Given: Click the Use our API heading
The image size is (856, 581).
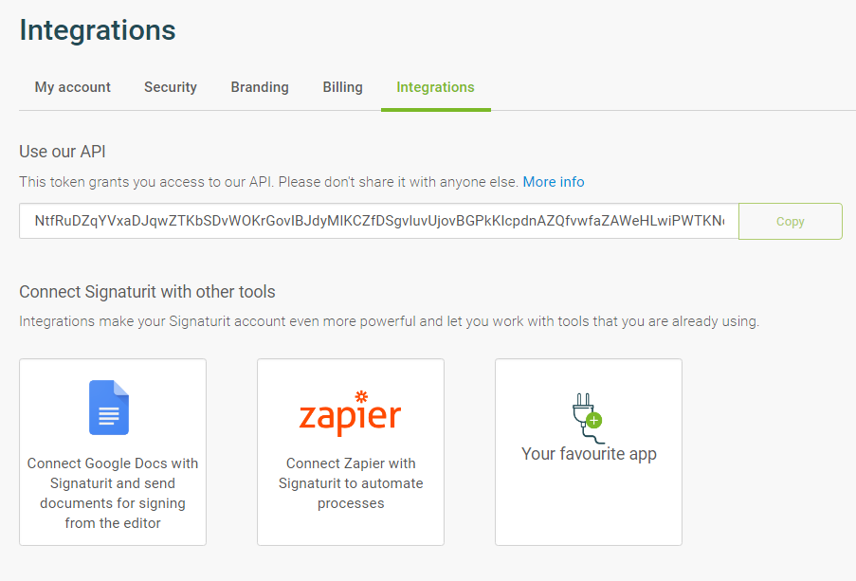Looking at the screenshot, I should click(x=63, y=152).
